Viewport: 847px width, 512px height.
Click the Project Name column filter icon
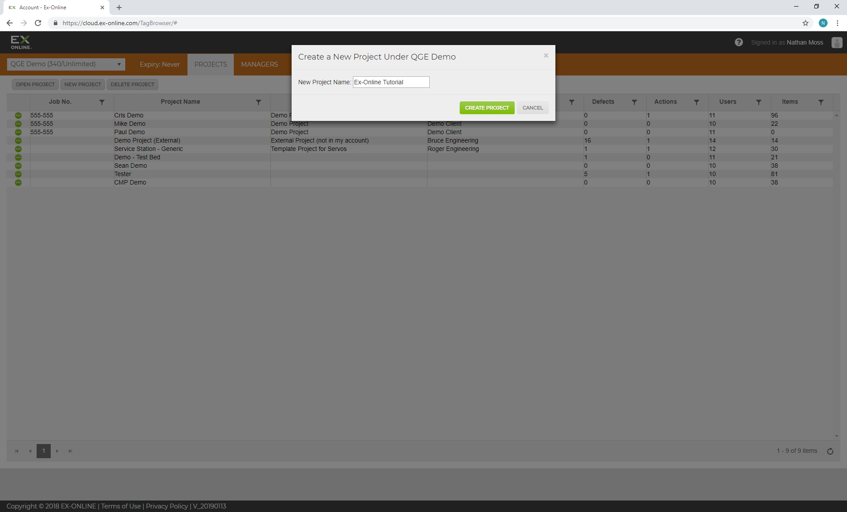[259, 102]
